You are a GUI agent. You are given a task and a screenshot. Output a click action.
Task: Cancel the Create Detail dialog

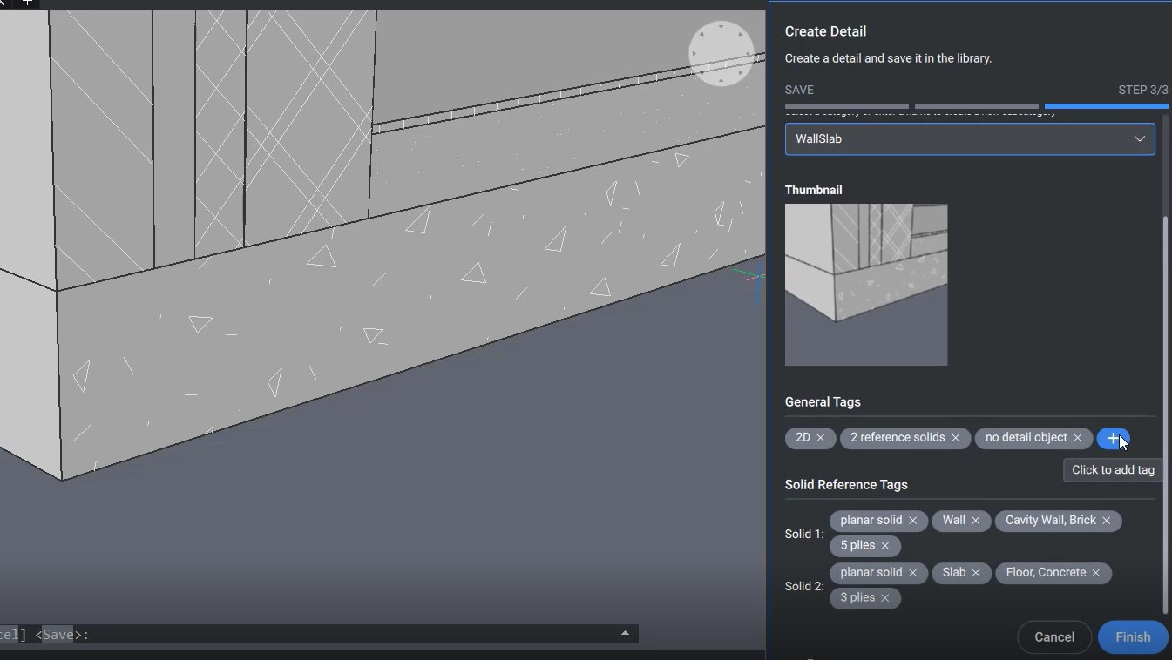coord(1054,637)
